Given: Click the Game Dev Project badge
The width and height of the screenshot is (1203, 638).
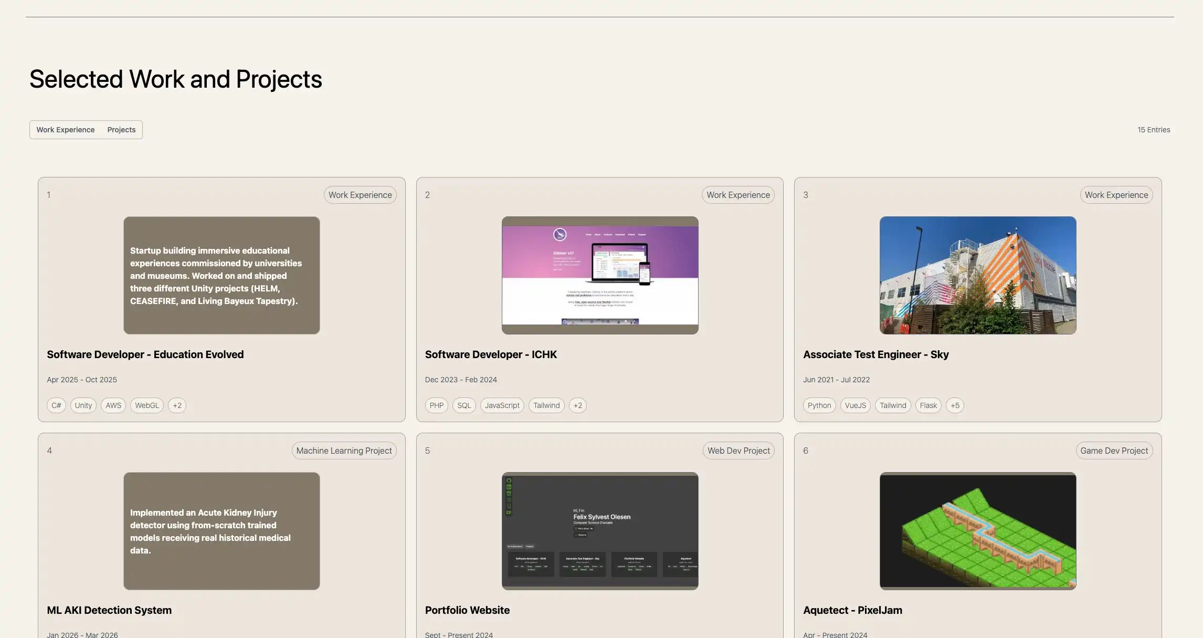Looking at the screenshot, I should click(x=1114, y=451).
